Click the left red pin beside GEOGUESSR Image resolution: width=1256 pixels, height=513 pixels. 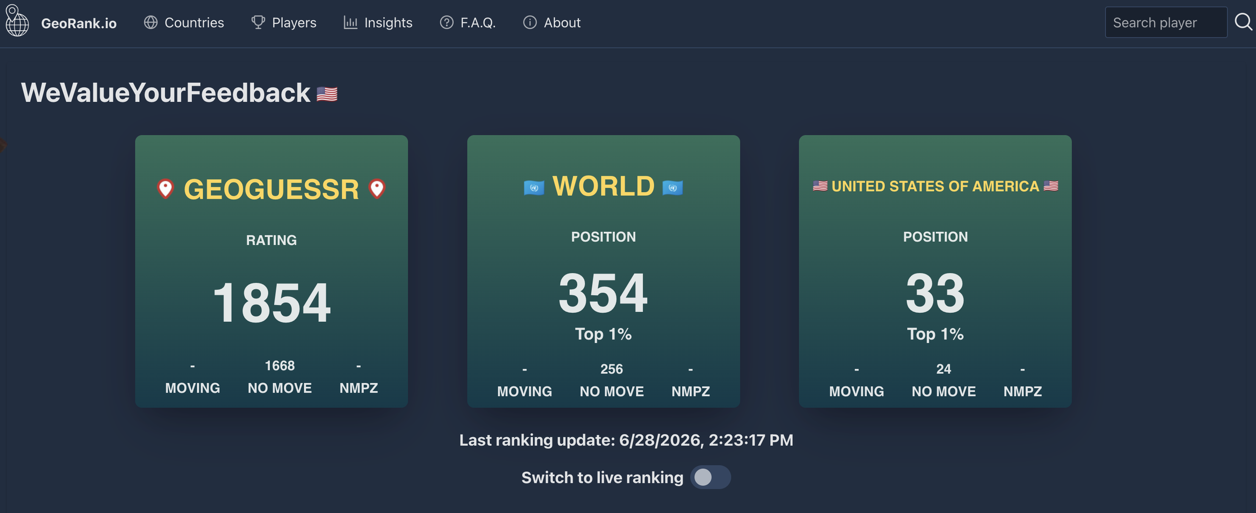tap(165, 189)
